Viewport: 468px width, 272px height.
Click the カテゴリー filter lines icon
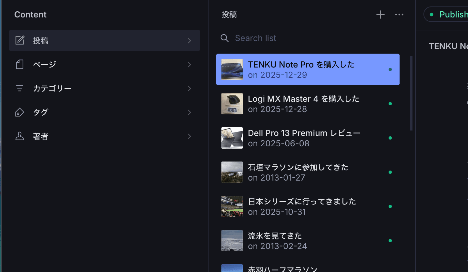[20, 88]
